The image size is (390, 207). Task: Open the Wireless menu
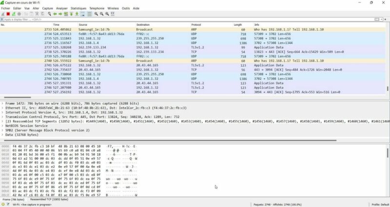[x=113, y=8]
